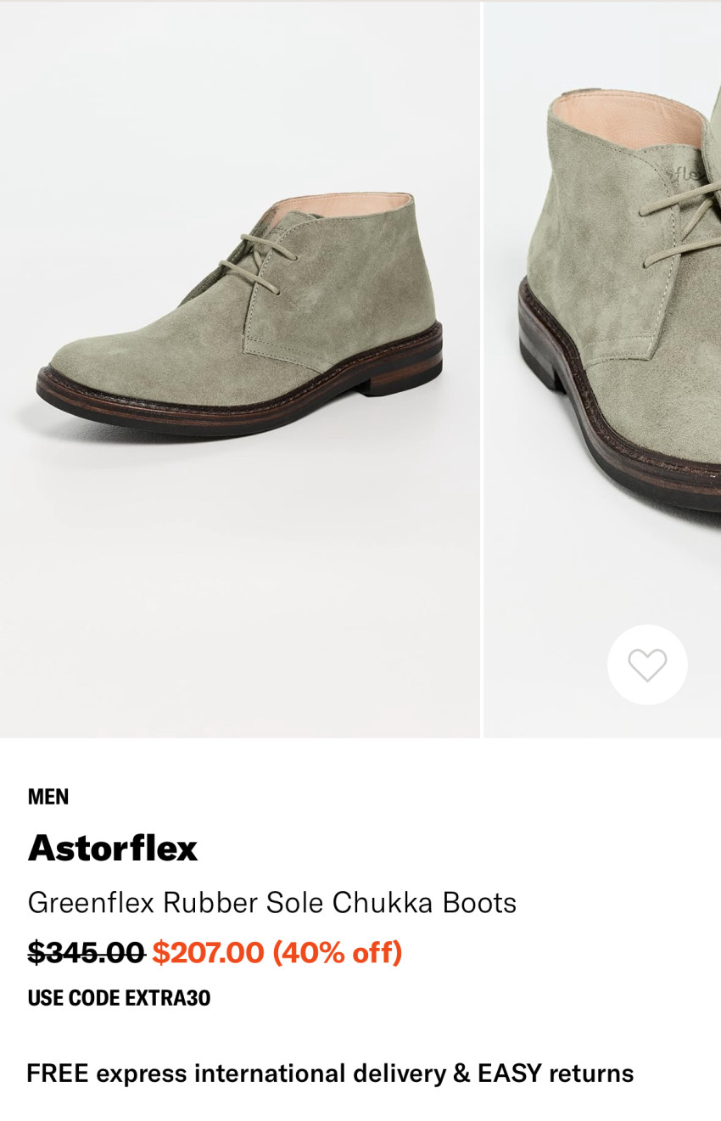
Task: Open the first full chukka boot photo
Action: (240, 370)
